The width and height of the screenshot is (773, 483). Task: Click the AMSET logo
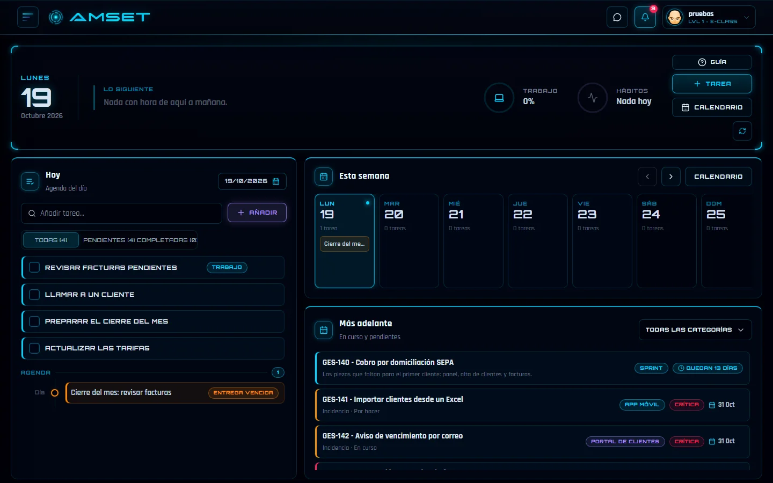pyautogui.click(x=99, y=17)
